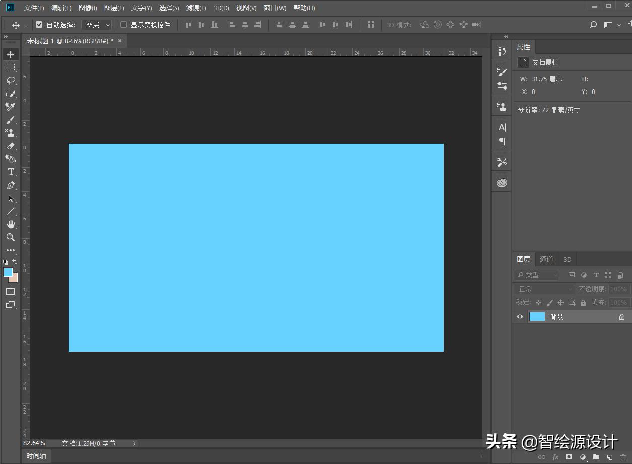Select the Zoom tool

(11, 237)
